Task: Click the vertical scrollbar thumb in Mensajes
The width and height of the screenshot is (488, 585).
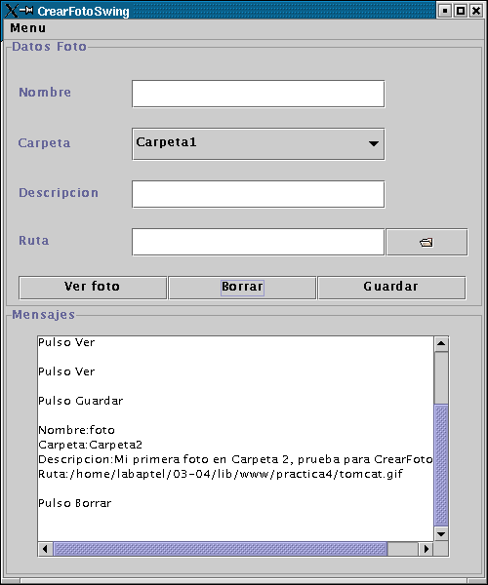Action: [441, 465]
